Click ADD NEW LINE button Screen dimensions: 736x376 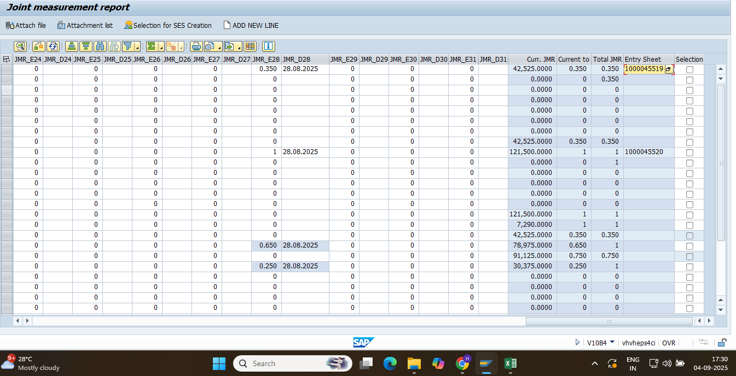[251, 25]
